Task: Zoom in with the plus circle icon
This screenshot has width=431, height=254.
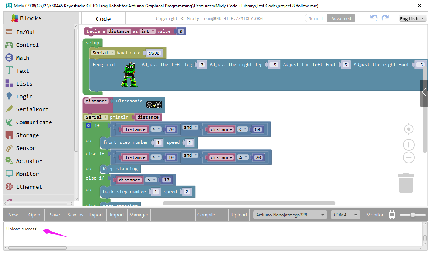Action: [409, 145]
